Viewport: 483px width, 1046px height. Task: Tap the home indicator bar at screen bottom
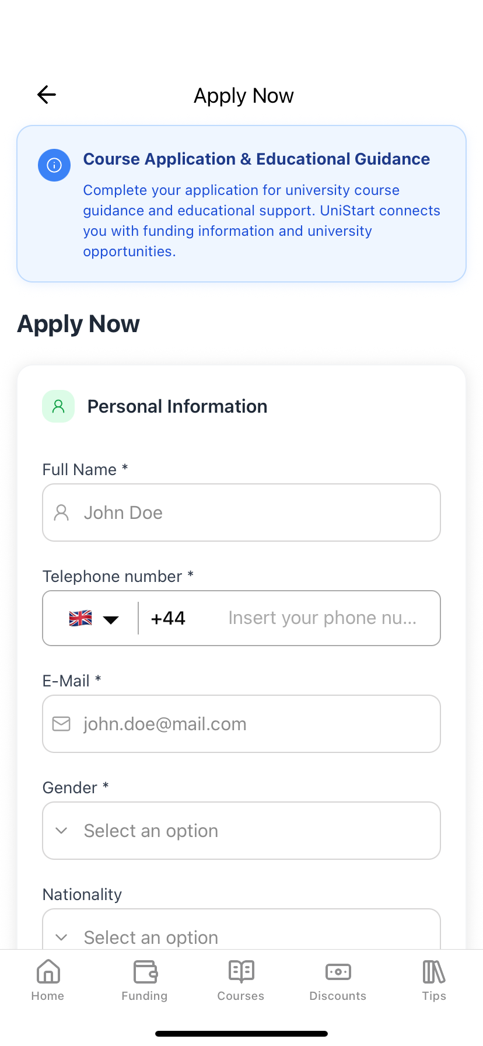241,1033
